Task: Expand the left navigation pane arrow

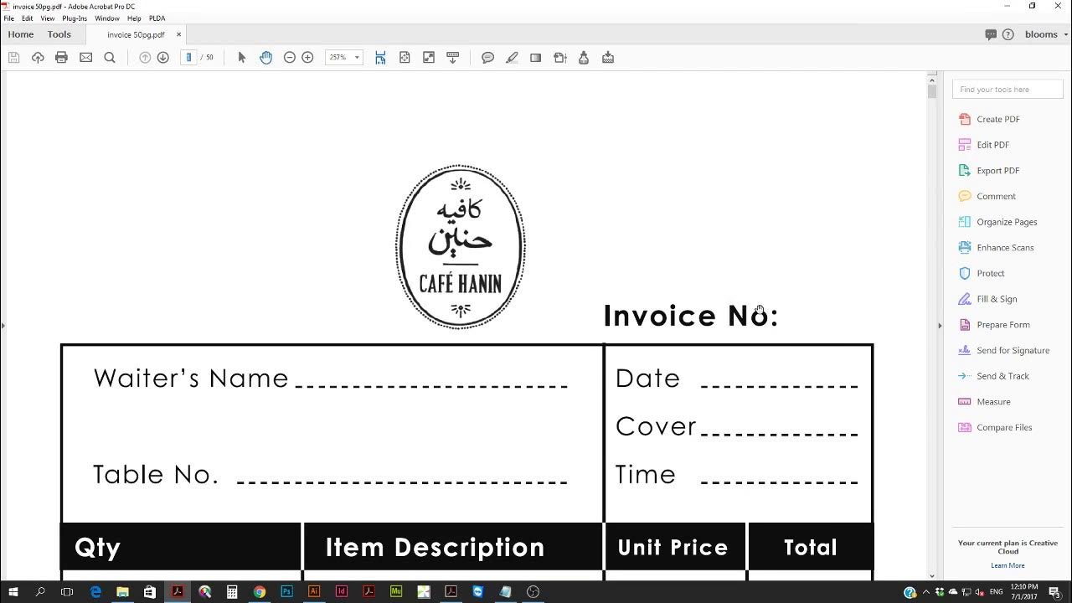Action: [x=3, y=325]
